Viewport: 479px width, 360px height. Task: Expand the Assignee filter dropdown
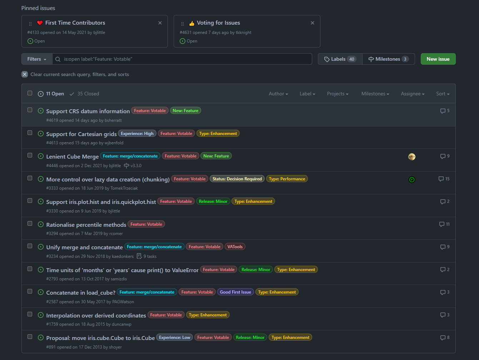(x=413, y=94)
